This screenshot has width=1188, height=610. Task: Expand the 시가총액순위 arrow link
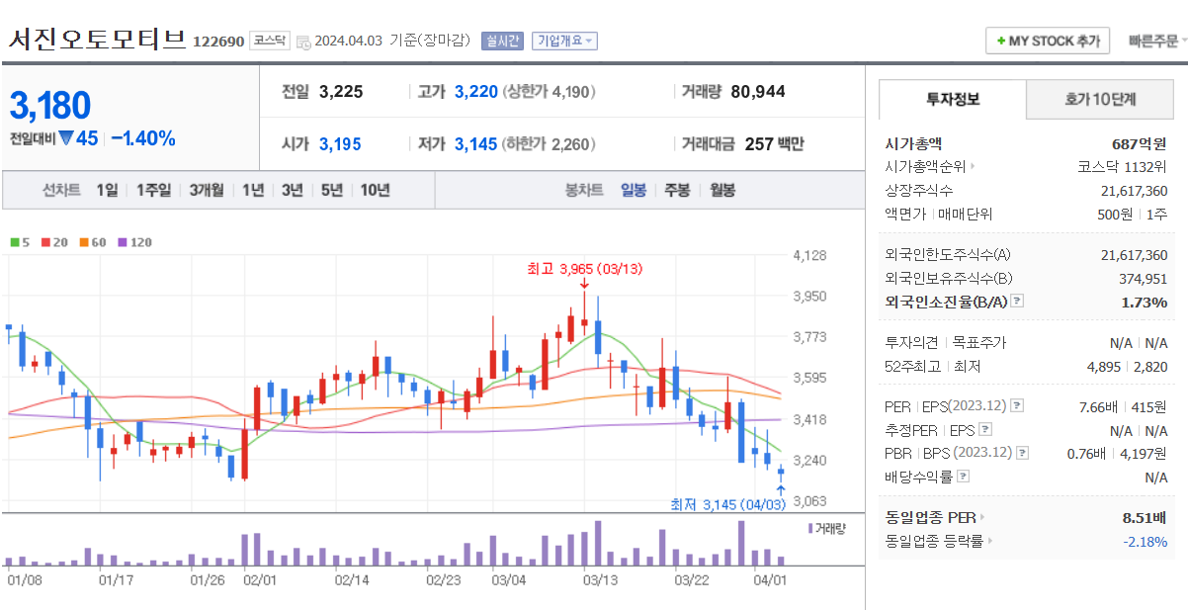pos(973,167)
